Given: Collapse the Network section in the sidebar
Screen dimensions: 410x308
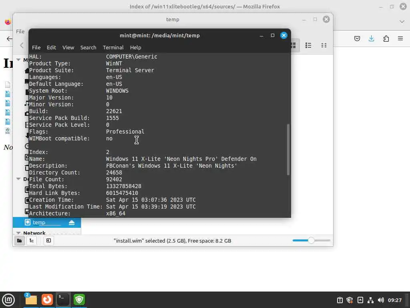Looking at the screenshot, I should [18, 233].
